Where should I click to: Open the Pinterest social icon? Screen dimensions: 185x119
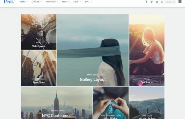pos(157,2)
